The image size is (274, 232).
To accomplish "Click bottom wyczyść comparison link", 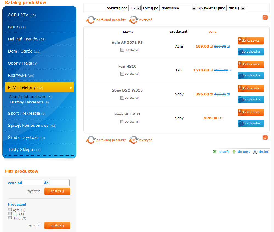I will click(x=145, y=140).
